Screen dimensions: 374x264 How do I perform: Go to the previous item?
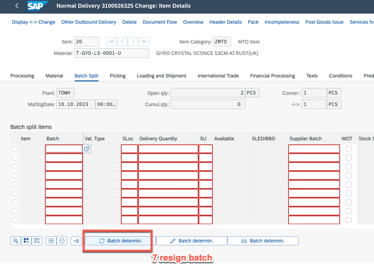122,42
